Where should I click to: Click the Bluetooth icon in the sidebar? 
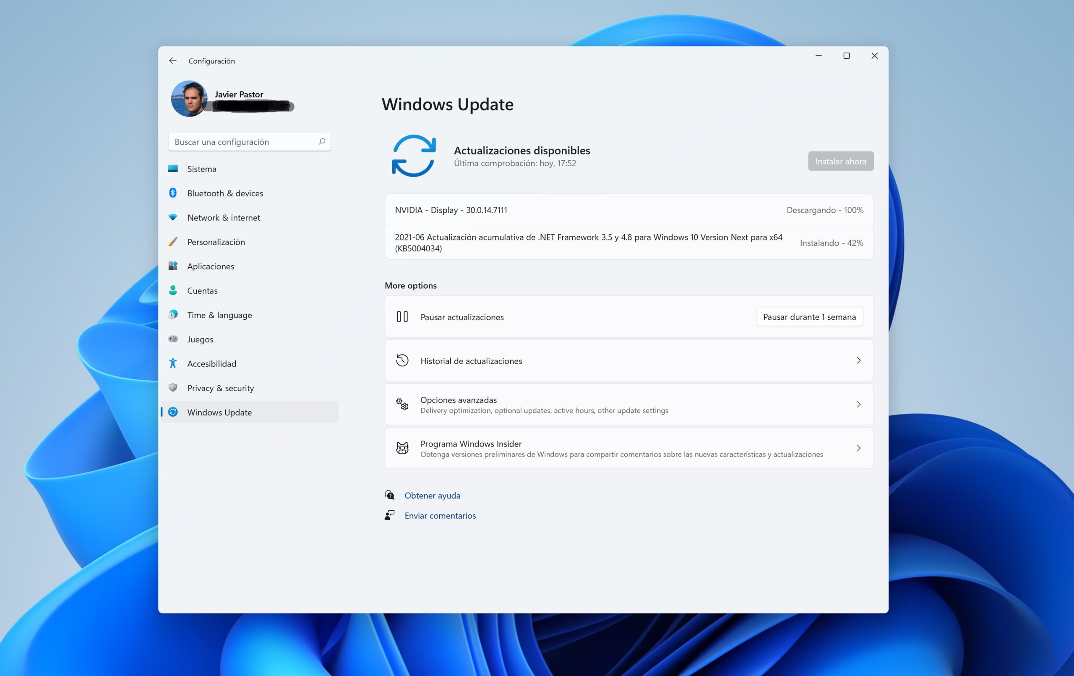pos(172,193)
